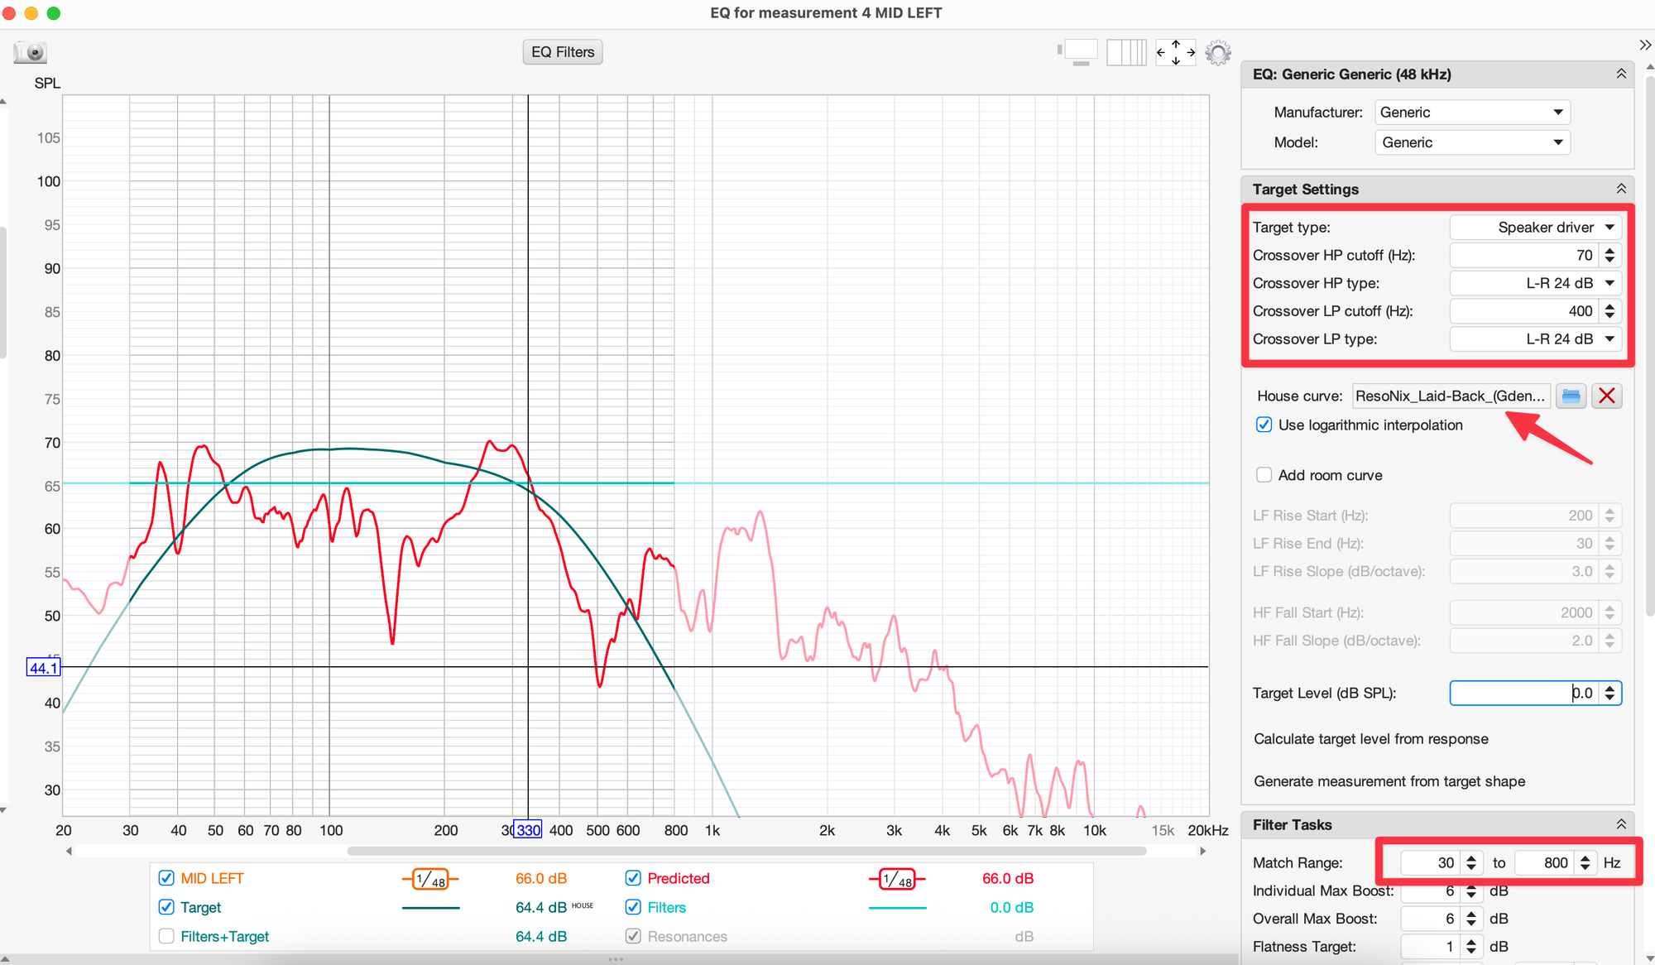Click Generate measurement from target shape
Image resolution: width=1655 pixels, height=965 pixels.
click(x=1389, y=781)
